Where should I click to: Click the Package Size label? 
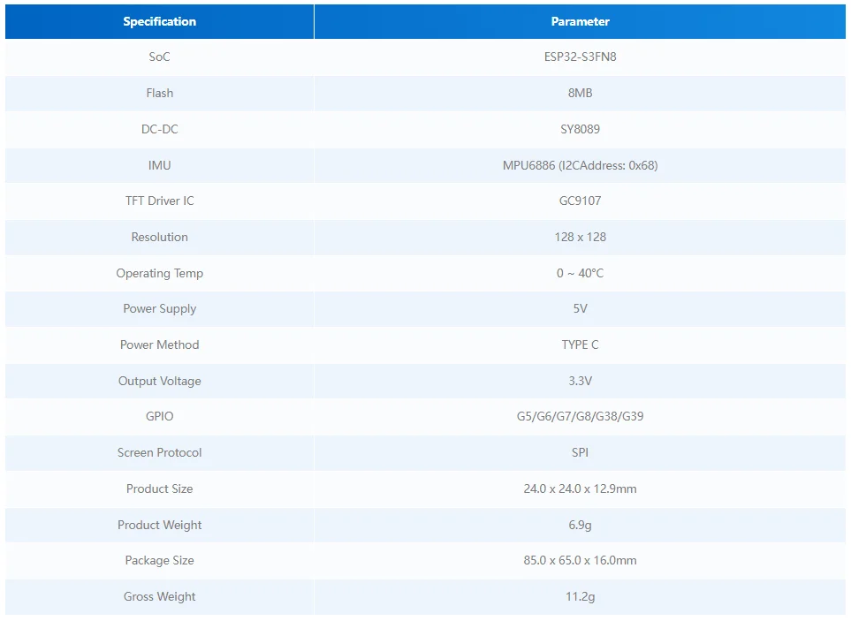[160, 560]
